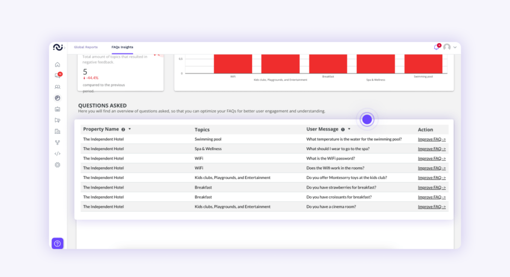The height and width of the screenshot is (277, 510).
Task: Switch to the Global Reports tab
Action: (x=86, y=47)
